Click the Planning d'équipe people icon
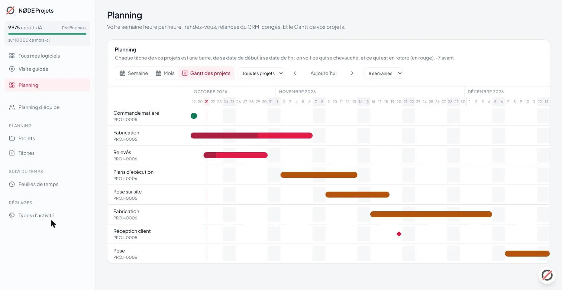 pyautogui.click(x=12, y=107)
